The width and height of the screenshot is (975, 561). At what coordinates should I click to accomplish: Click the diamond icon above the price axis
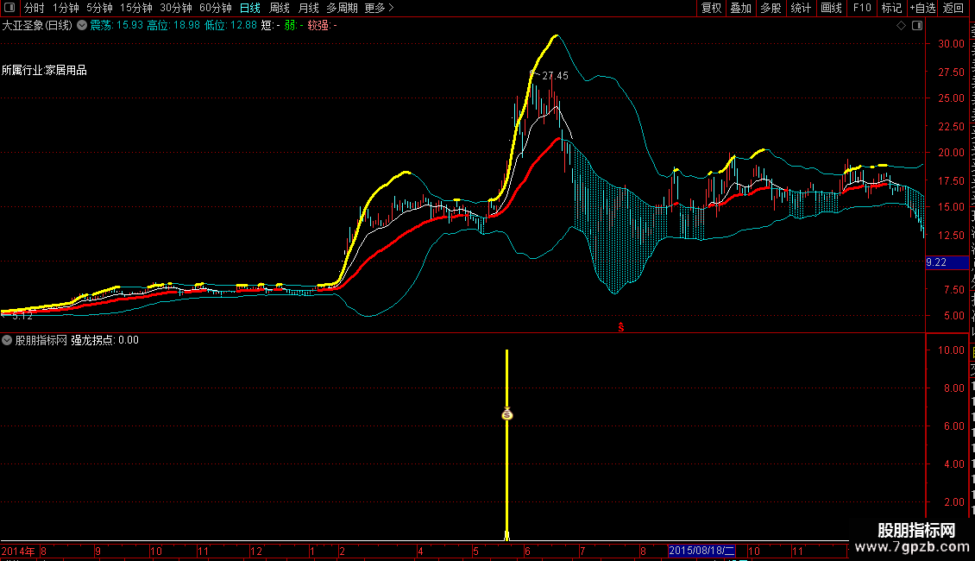[x=901, y=26]
